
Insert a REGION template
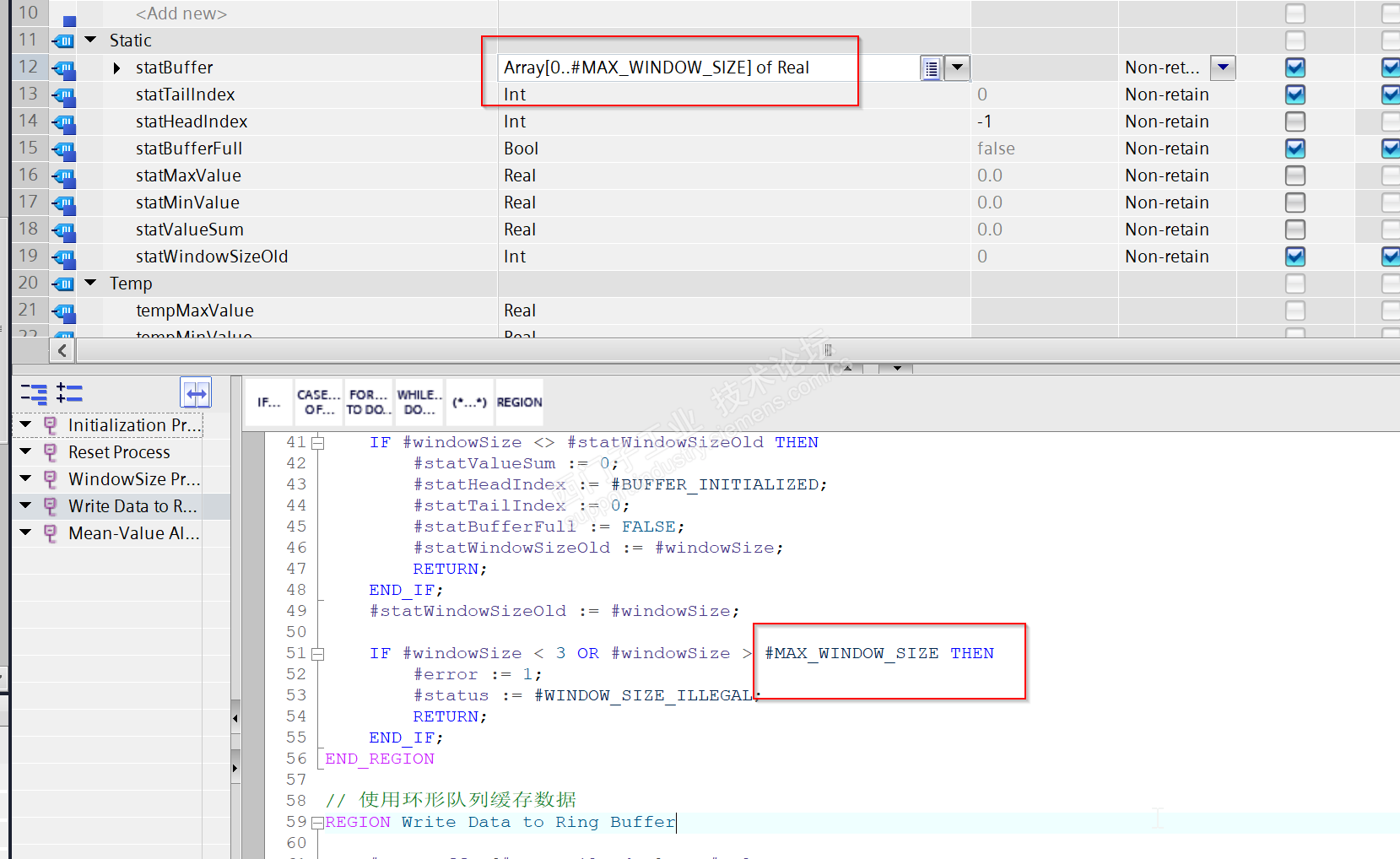[519, 402]
